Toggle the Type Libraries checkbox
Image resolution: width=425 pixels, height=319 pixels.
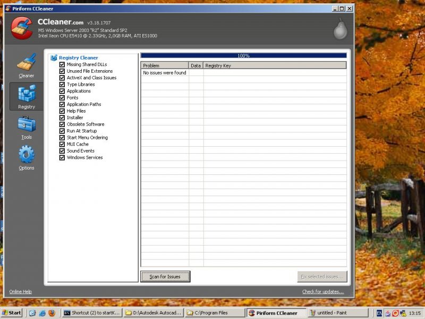point(62,85)
